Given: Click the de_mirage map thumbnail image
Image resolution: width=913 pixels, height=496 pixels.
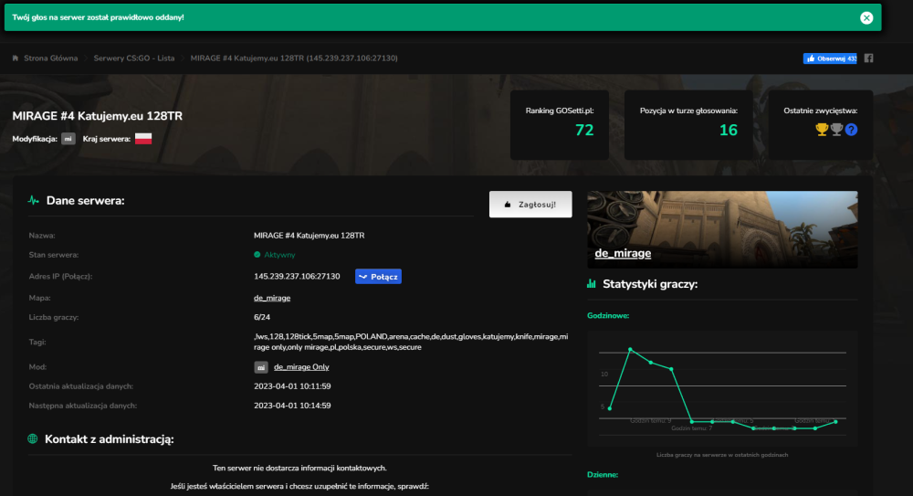Looking at the screenshot, I should (722, 229).
